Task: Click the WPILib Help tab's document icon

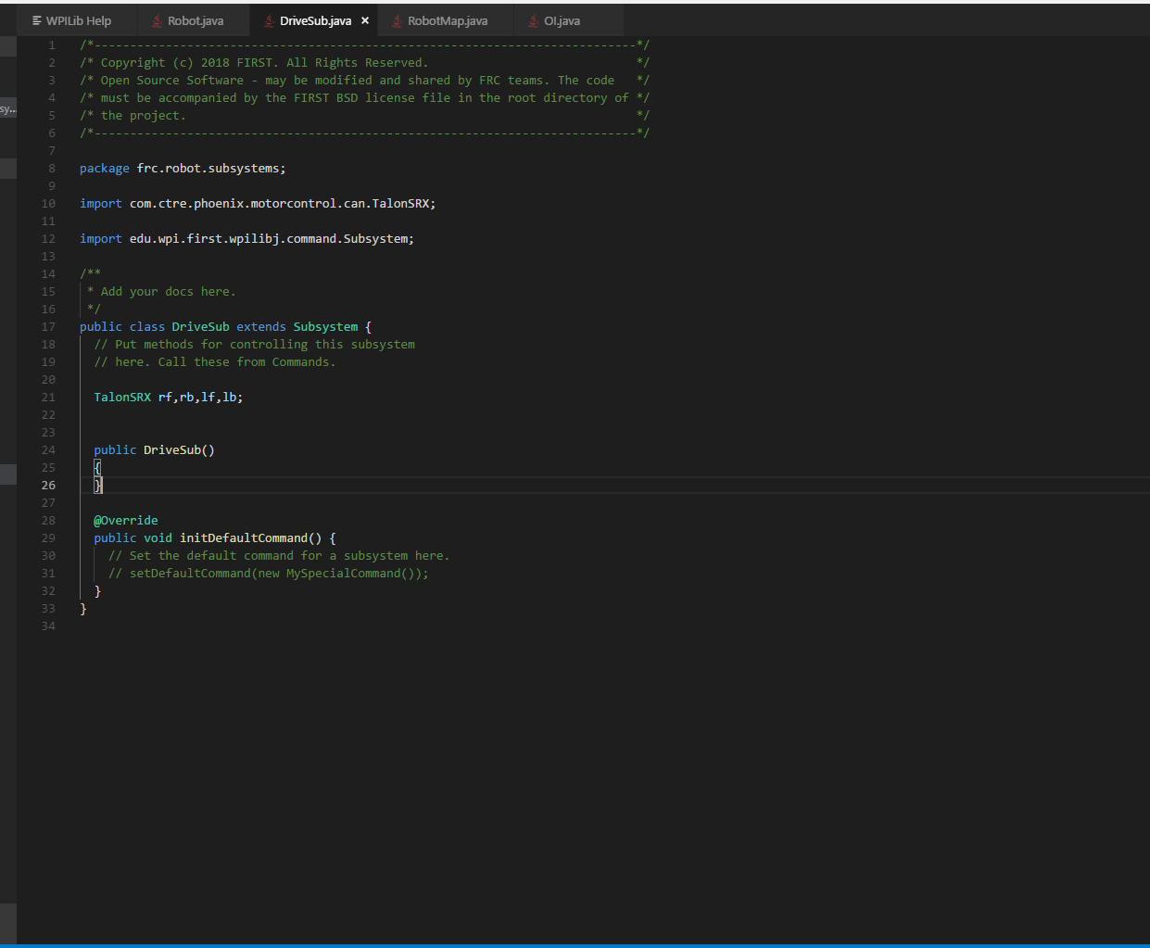Action: [x=37, y=20]
